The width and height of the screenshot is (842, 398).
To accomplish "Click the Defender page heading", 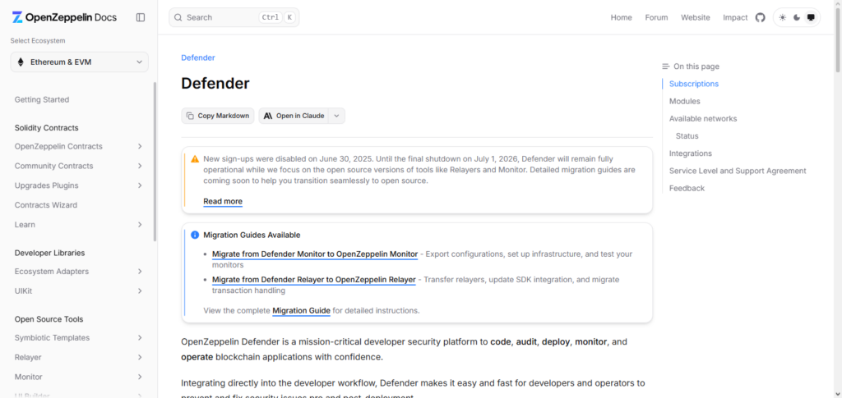I will (215, 84).
